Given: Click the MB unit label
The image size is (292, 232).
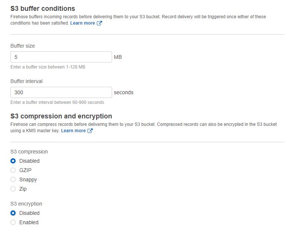Looking at the screenshot, I should click(x=118, y=57).
